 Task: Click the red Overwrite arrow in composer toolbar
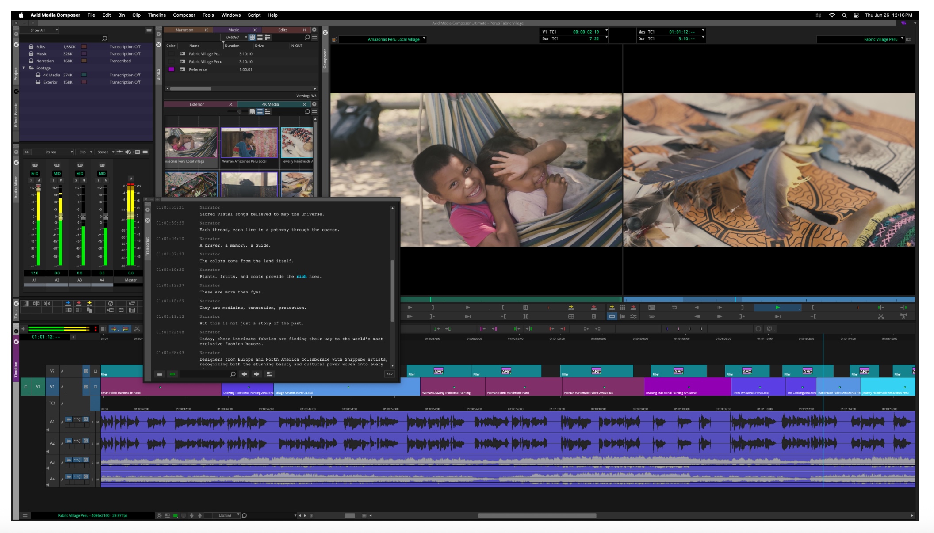click(593, 307)
